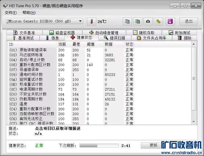
Task: Switch to the 随机存取 tab
Action: coord(144,33)
